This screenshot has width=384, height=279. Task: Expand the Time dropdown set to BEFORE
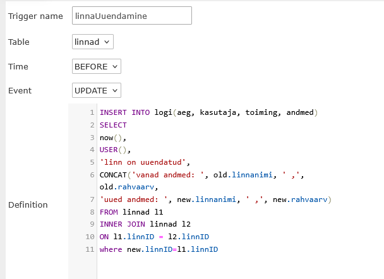97,66
